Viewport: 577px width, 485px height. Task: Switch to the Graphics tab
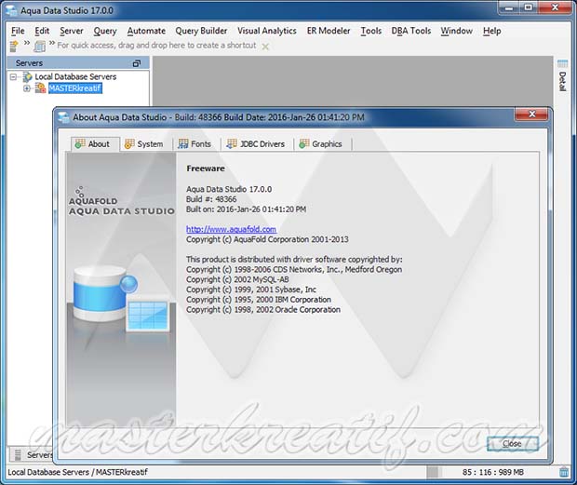coord(323,144)
